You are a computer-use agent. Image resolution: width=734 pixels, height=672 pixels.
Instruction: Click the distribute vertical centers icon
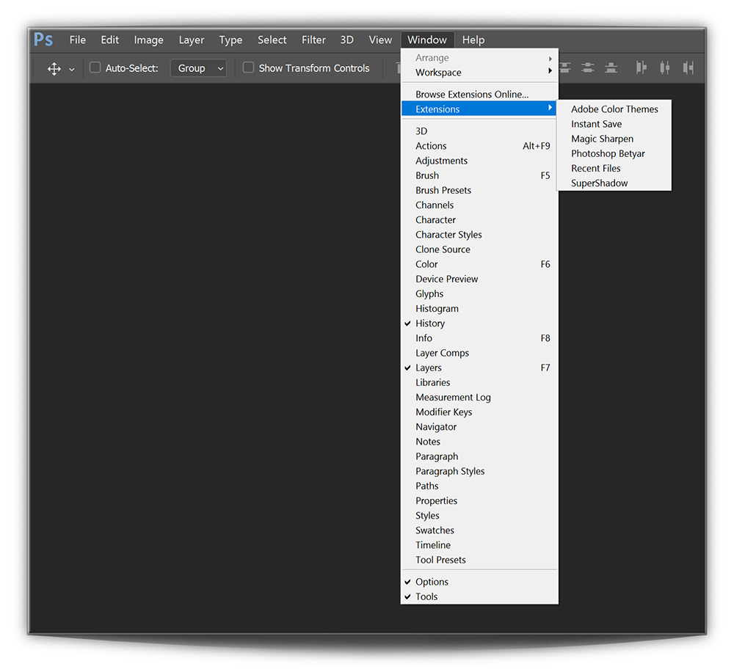tap(588, 68)
